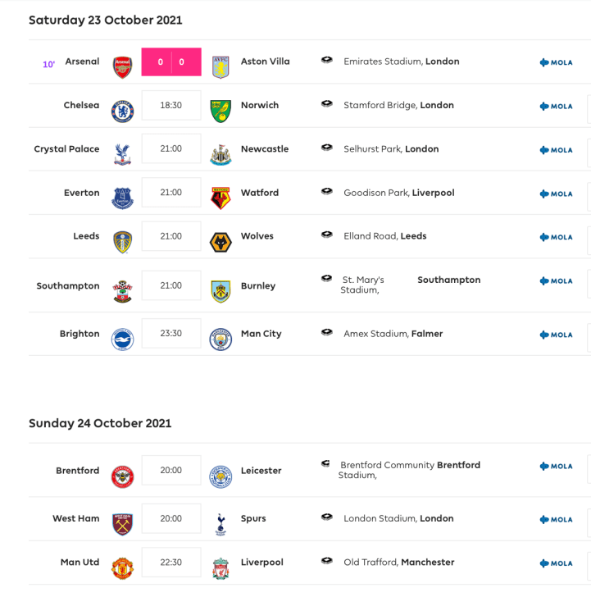
Task: Click the 23:30 Brighton kickoff box
Action: [171, 334]
